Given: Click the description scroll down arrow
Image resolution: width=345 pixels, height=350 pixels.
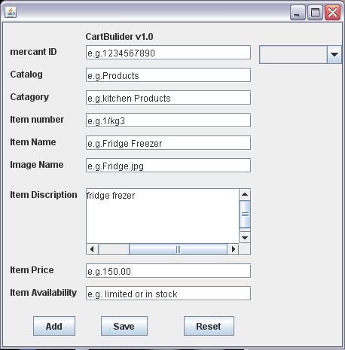Looking at the screenshot, I should click(x=245, y=237).
